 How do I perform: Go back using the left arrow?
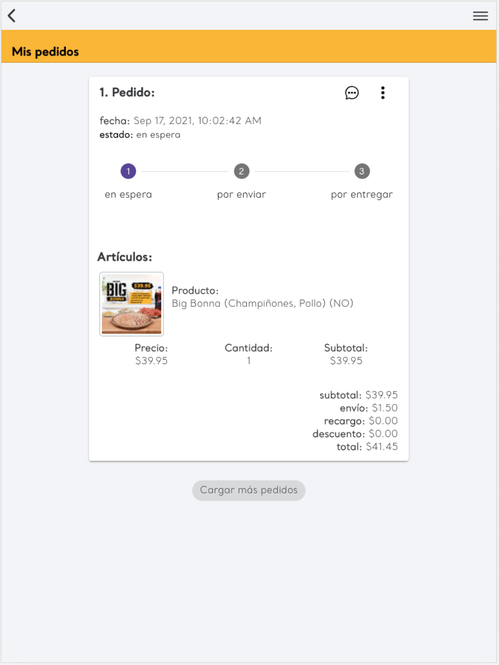12,16
